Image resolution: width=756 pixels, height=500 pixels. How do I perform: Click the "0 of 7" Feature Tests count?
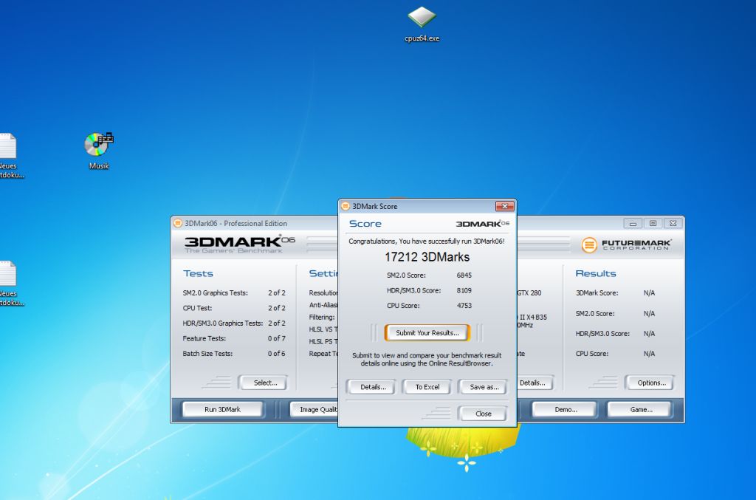pyautogui.click(x=277, y=338)
